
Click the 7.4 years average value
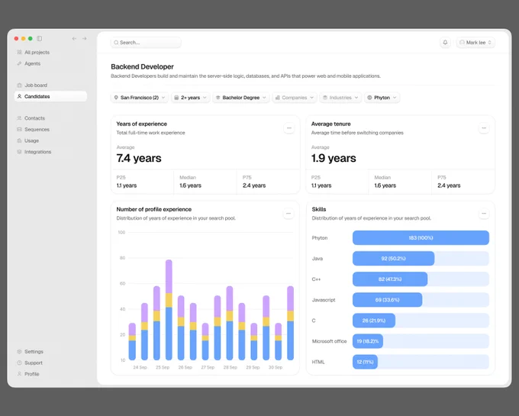click(139, 158)
